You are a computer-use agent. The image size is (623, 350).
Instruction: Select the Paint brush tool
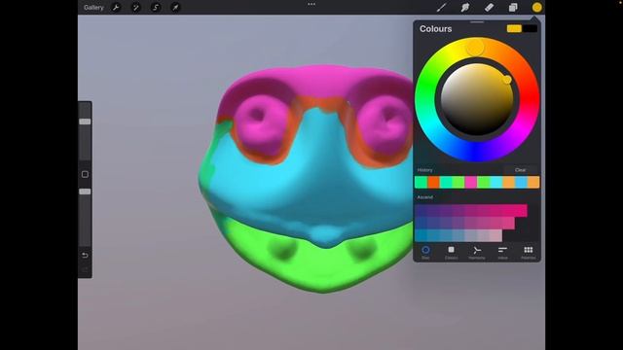[441, 8]
